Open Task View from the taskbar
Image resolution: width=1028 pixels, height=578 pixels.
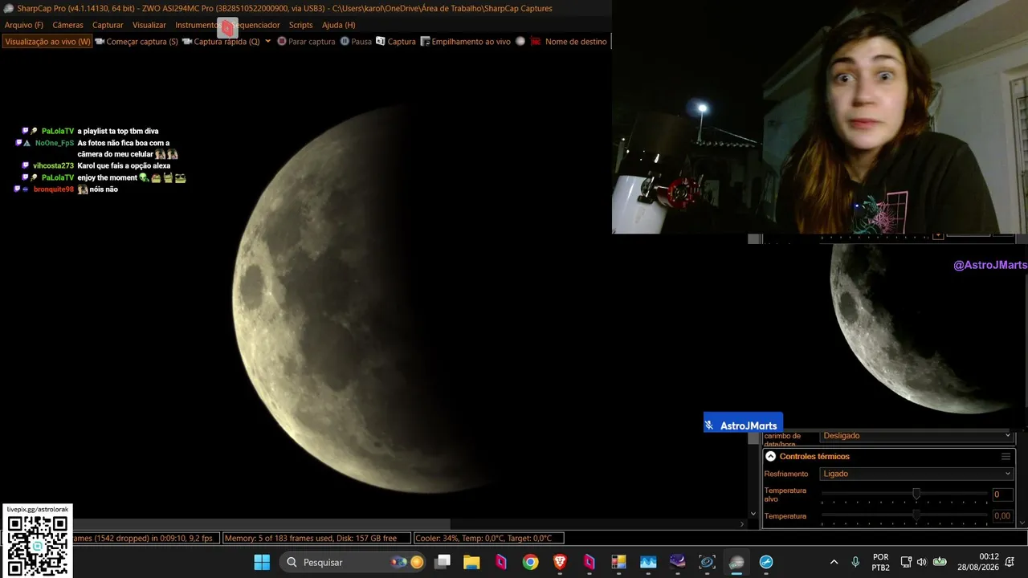pos(443,562)
